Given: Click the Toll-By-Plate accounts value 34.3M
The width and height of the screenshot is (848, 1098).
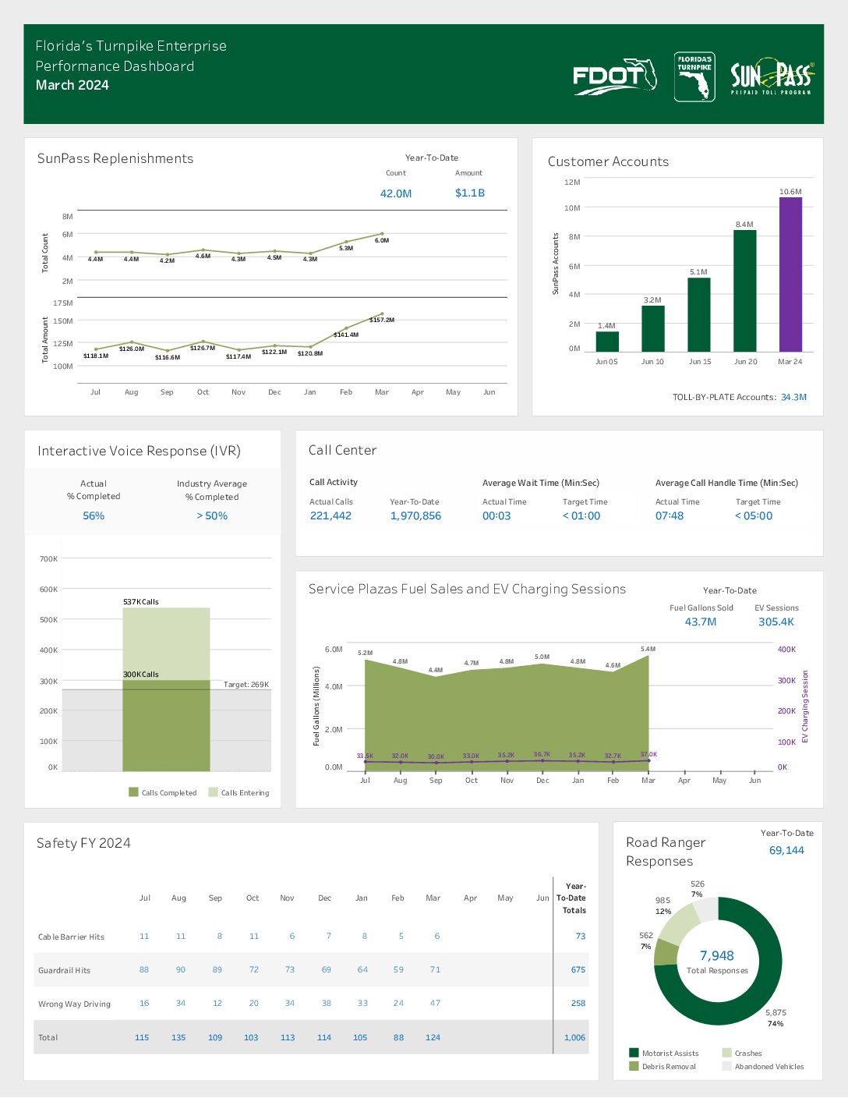Looking at the screenshot, I should 793,397.
